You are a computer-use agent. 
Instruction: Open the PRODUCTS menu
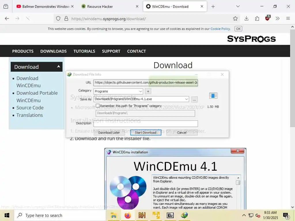pos(23,51)
